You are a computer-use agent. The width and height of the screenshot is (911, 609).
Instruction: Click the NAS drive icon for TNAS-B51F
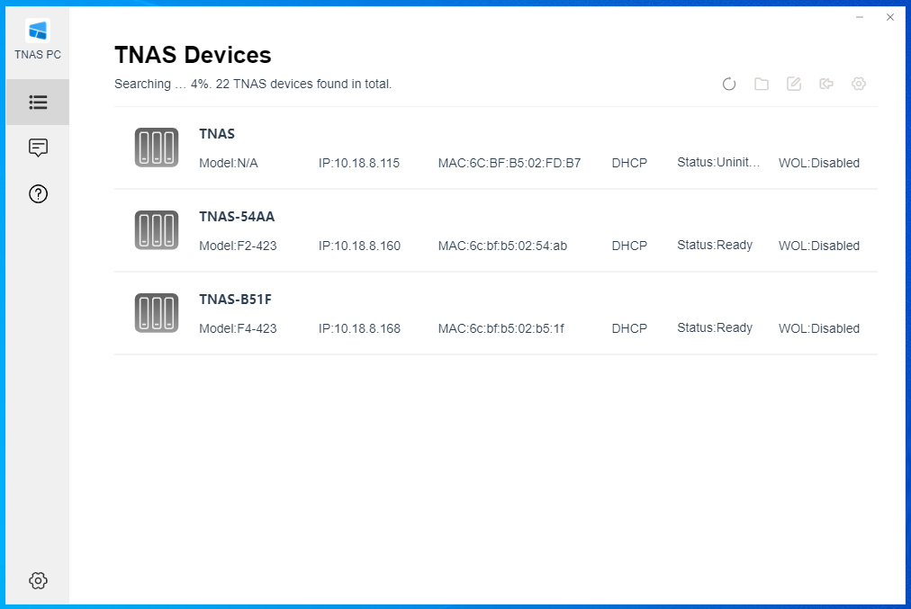157,313
